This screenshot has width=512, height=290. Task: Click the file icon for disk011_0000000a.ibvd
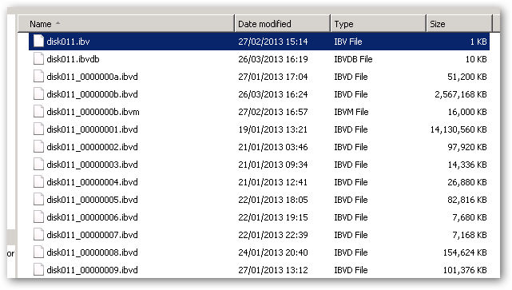pyautogui.click(x=38, y=77)
